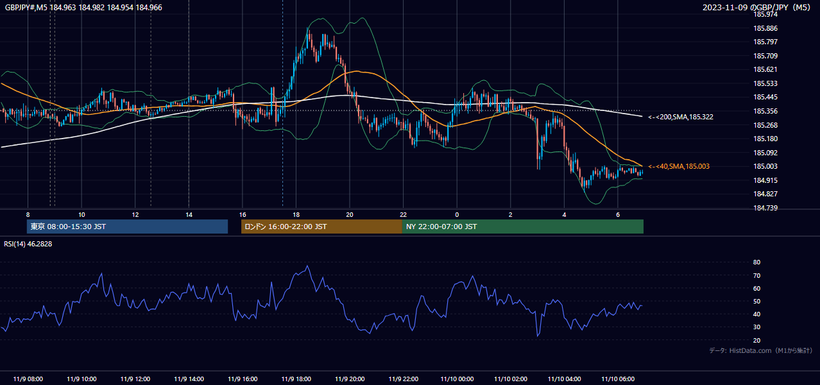Click the orange '<--<40,SMA,185.003' label
The image size is (820, 385).
tap(679, 166)
